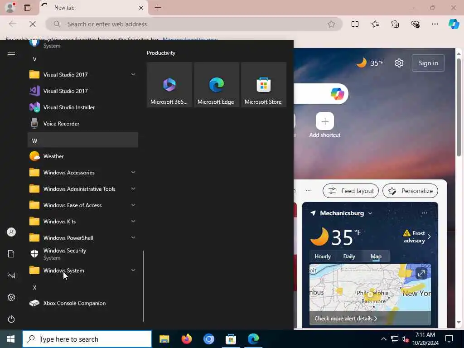Screen dimensions: 464x348
Task: Open File Explorer from the taskbar
Action: [x=164, y=339]
